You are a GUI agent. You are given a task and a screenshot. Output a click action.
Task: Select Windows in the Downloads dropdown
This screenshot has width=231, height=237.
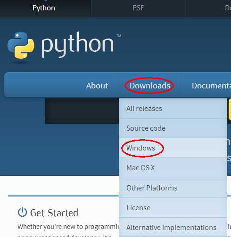coord(173,148)
